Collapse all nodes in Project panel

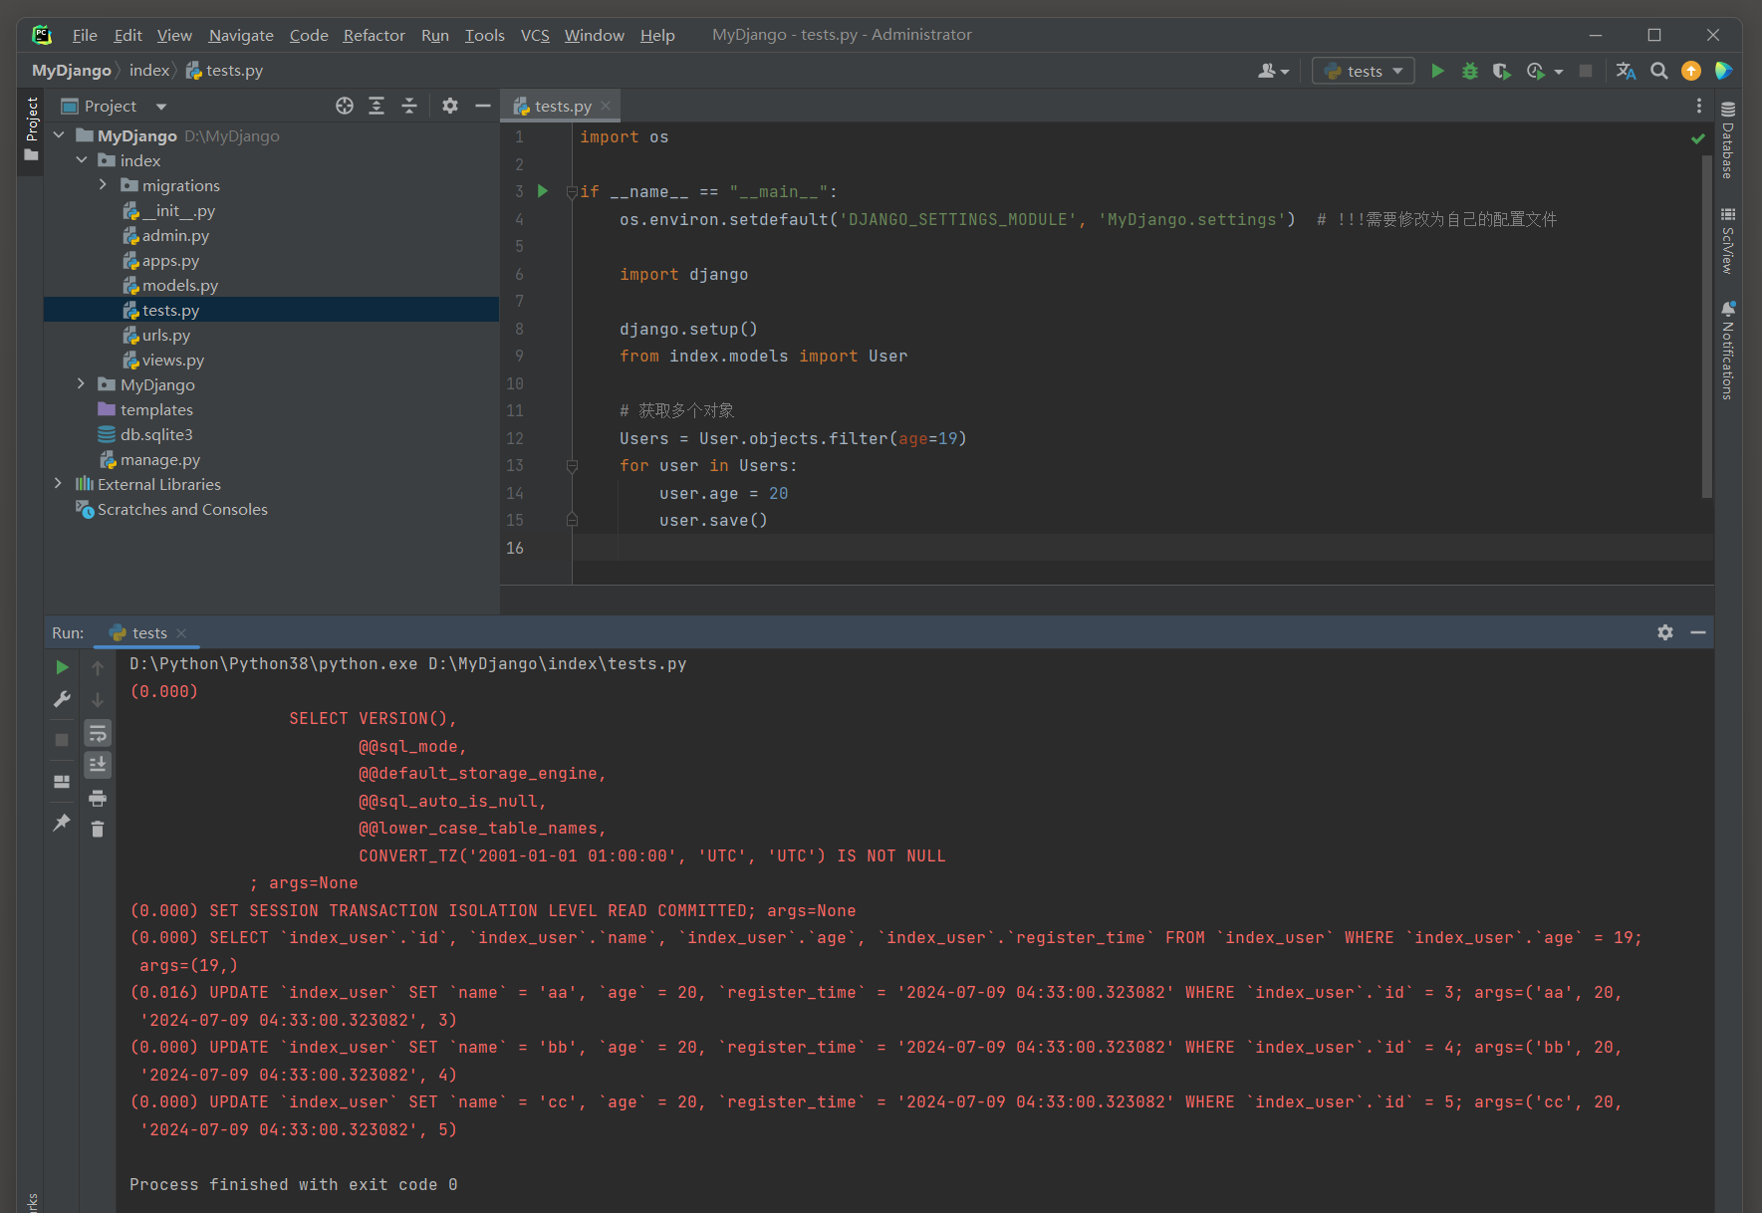click(x=409, y=106)
